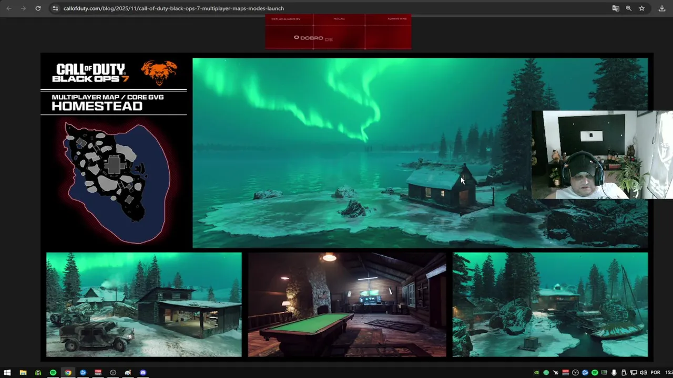
Task: Toggle the airplane mode tray icon
Action: coord(556,373)
